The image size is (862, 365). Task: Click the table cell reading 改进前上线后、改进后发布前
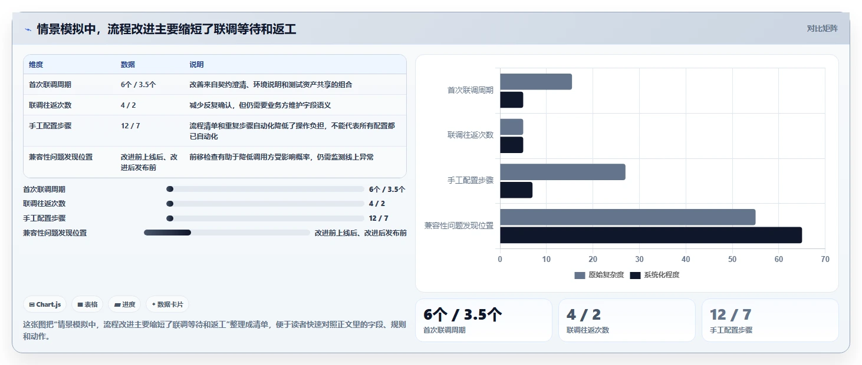tap(150, 162)
